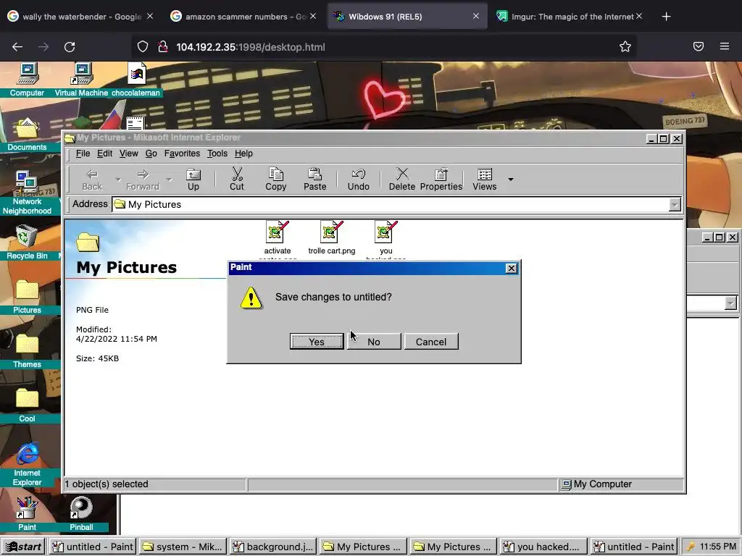Select the Network Neighborhood desktop icon
This screenshot has height=556, width=742.
27,193
